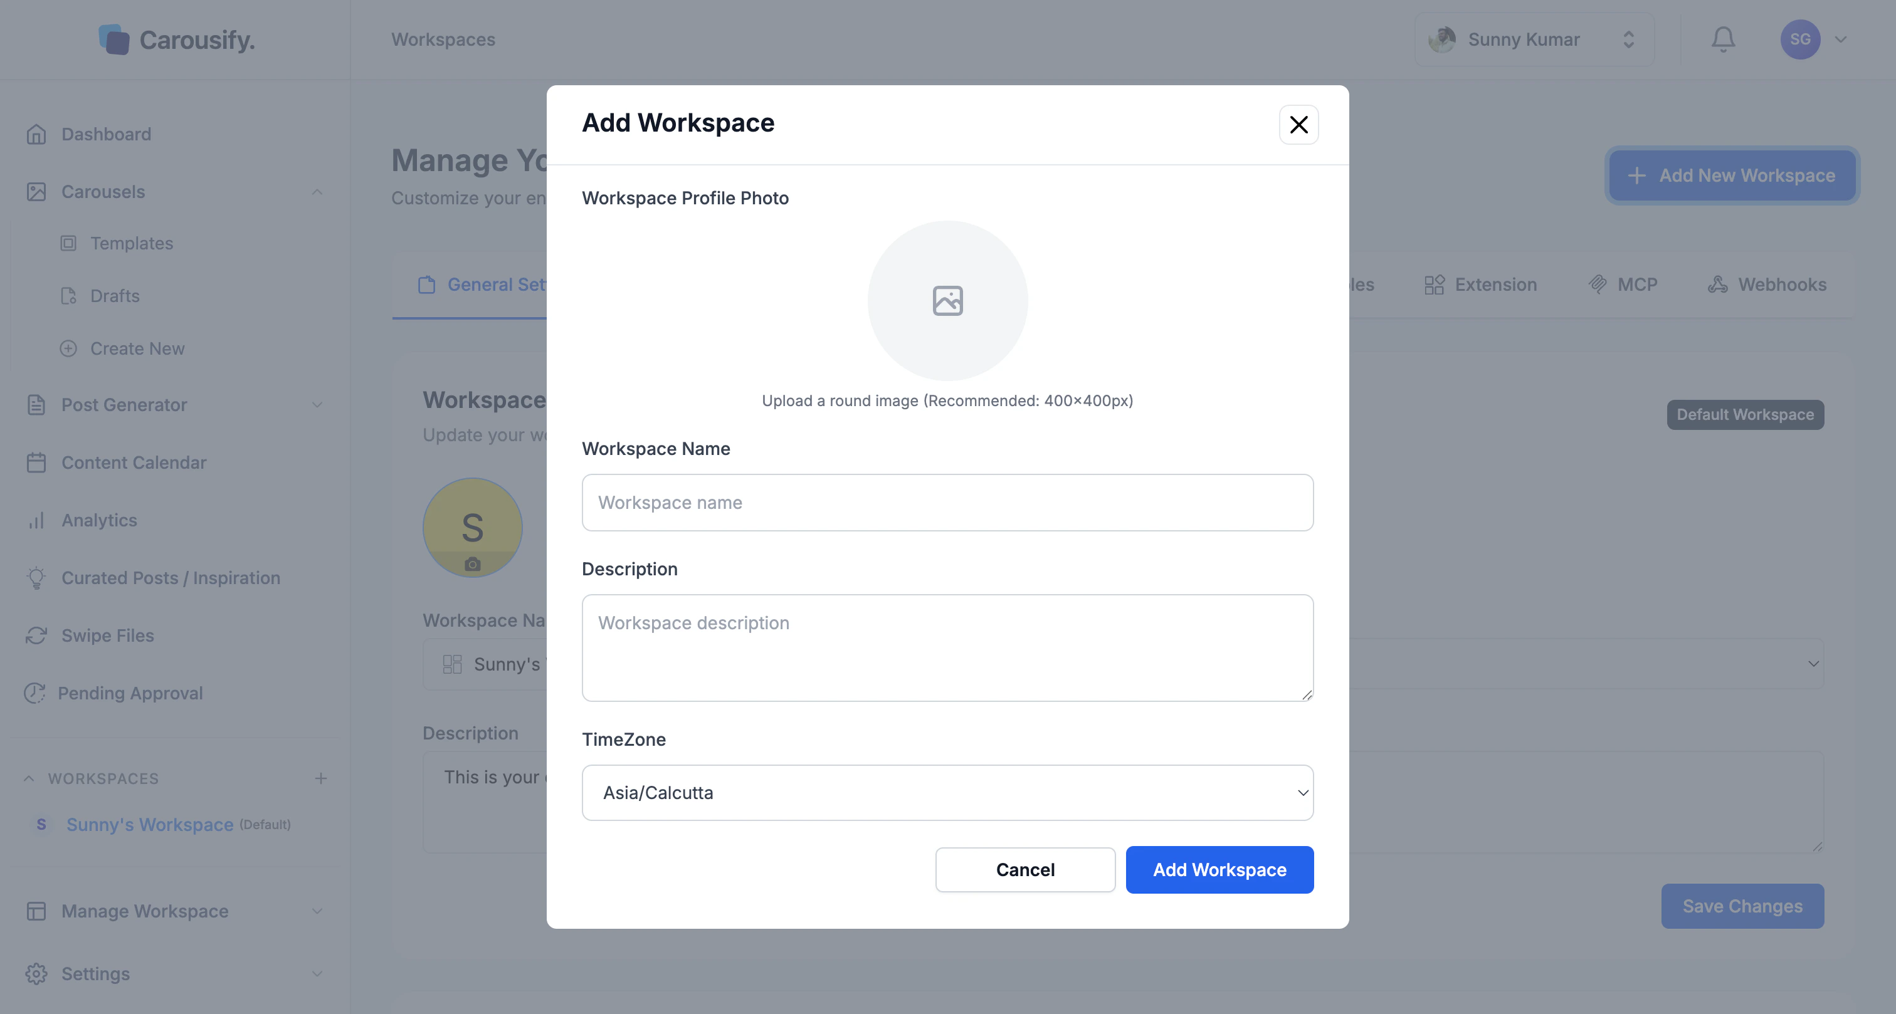Open the user menu chevron beside SG
The width and height of the screenshot is (1896, 1014).
(x=1841, y=39)
